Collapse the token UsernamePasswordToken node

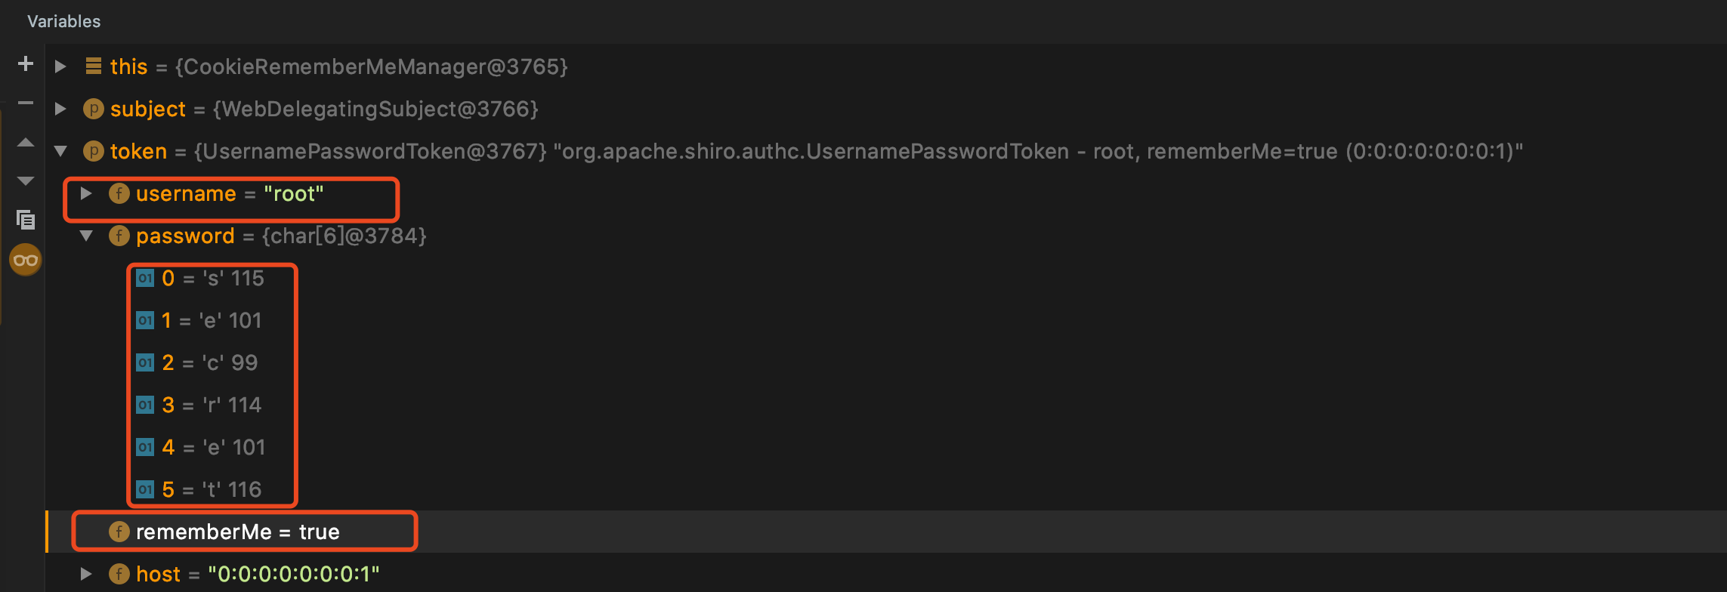pyautogui.click(x=60, y=151)
